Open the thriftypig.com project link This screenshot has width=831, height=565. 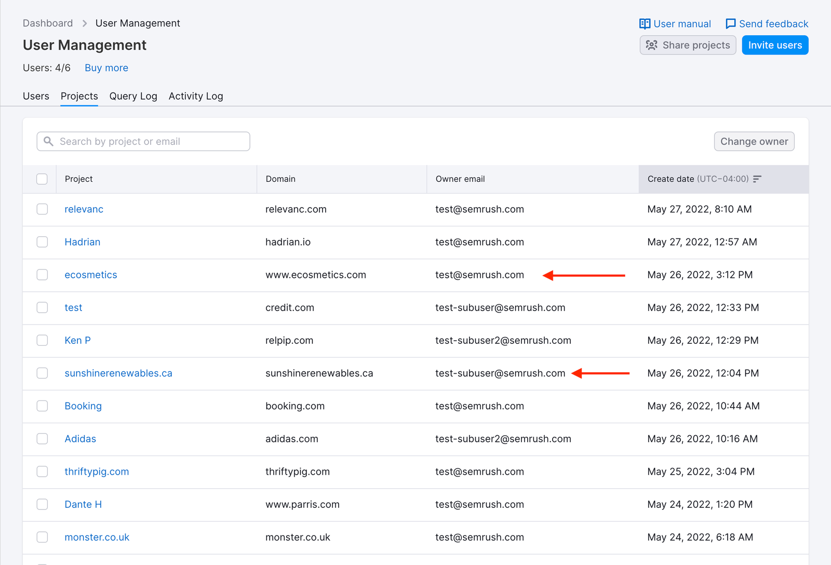(97, 472)
